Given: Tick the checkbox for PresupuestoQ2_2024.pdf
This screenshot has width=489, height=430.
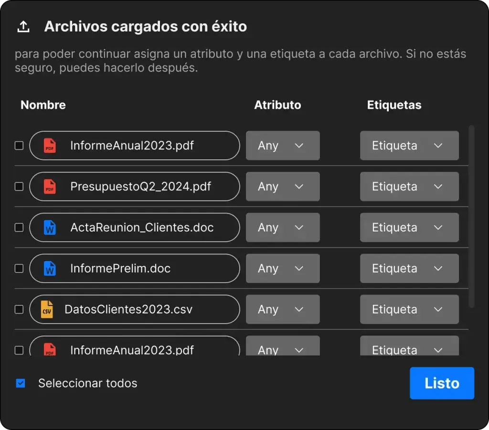Looking at the screenshot, I should click(19, 187).
